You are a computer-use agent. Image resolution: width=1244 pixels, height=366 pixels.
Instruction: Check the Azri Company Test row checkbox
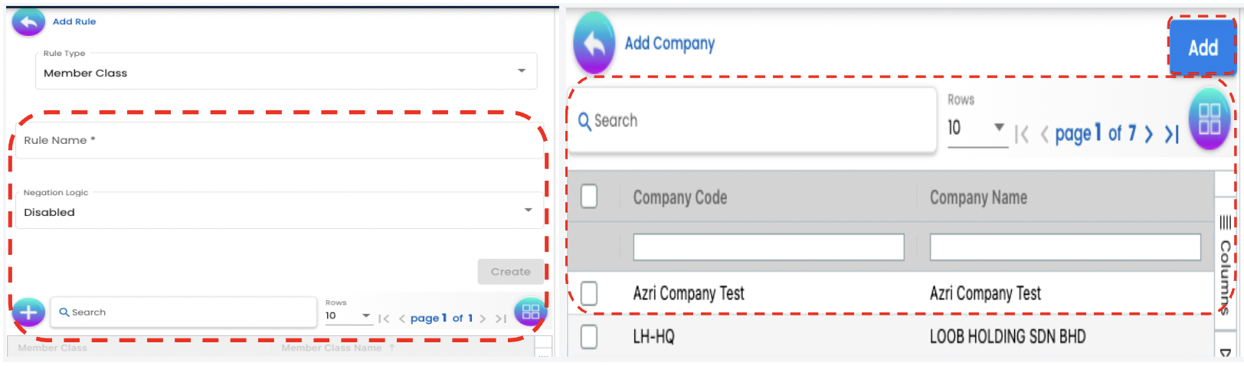point(589,293)
